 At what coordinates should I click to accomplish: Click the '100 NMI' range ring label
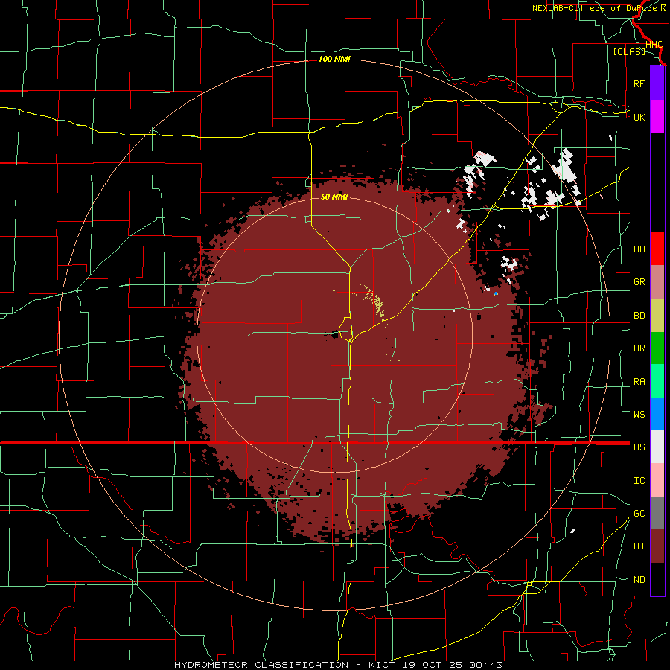[334, 59]
